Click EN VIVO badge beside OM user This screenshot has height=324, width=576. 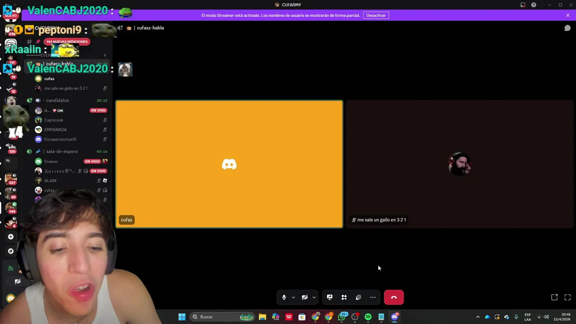[98, 110]
